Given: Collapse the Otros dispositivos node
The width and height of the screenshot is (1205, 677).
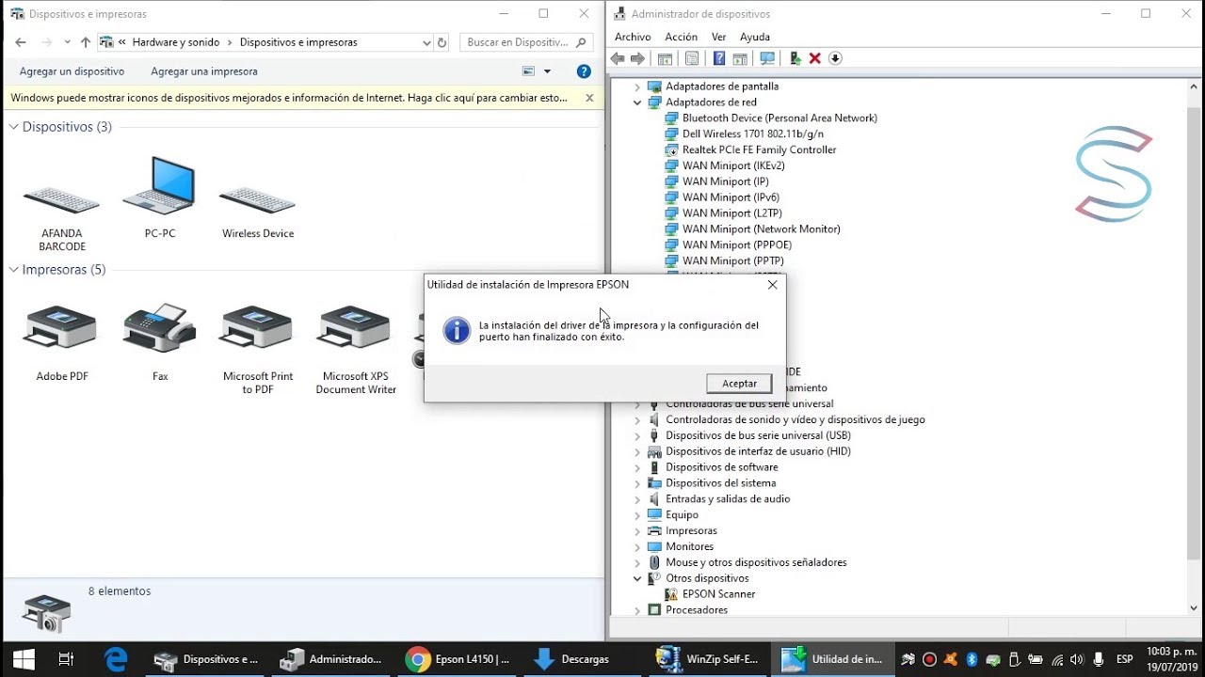Looking at the screenshot, I should point(637,578).
